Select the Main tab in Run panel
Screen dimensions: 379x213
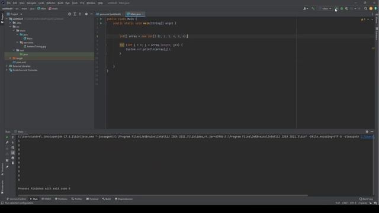click(x=20, y=131)
